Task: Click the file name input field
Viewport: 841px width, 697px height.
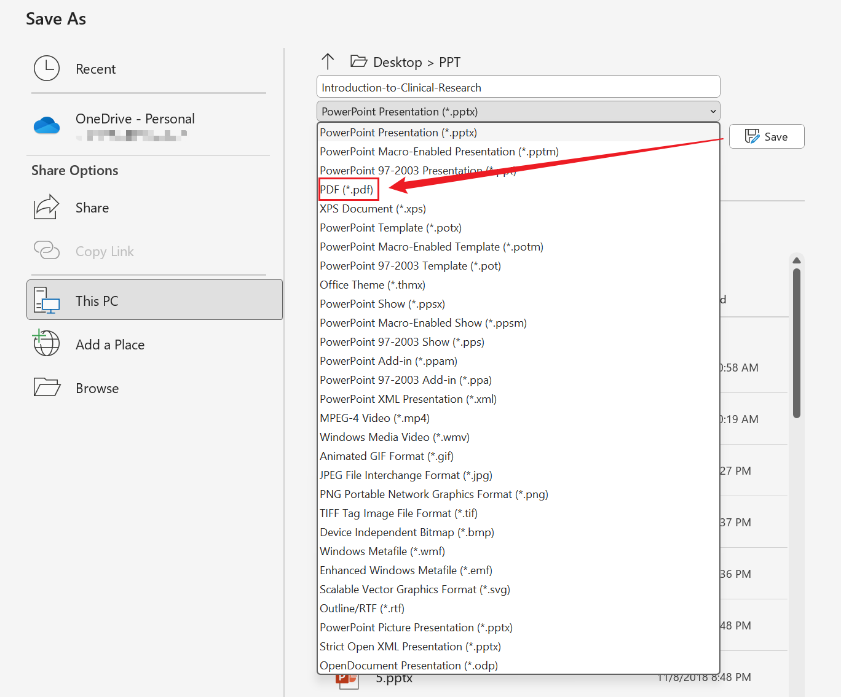Action: point(518,87)
